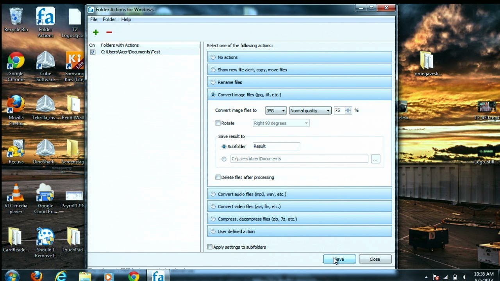This screenshot has width=500, height=281.
Task: Click Chrome icon in taskbar
Action: (x=134, y=276)
